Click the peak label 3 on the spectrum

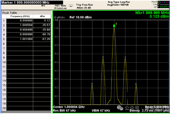[103, 57]
